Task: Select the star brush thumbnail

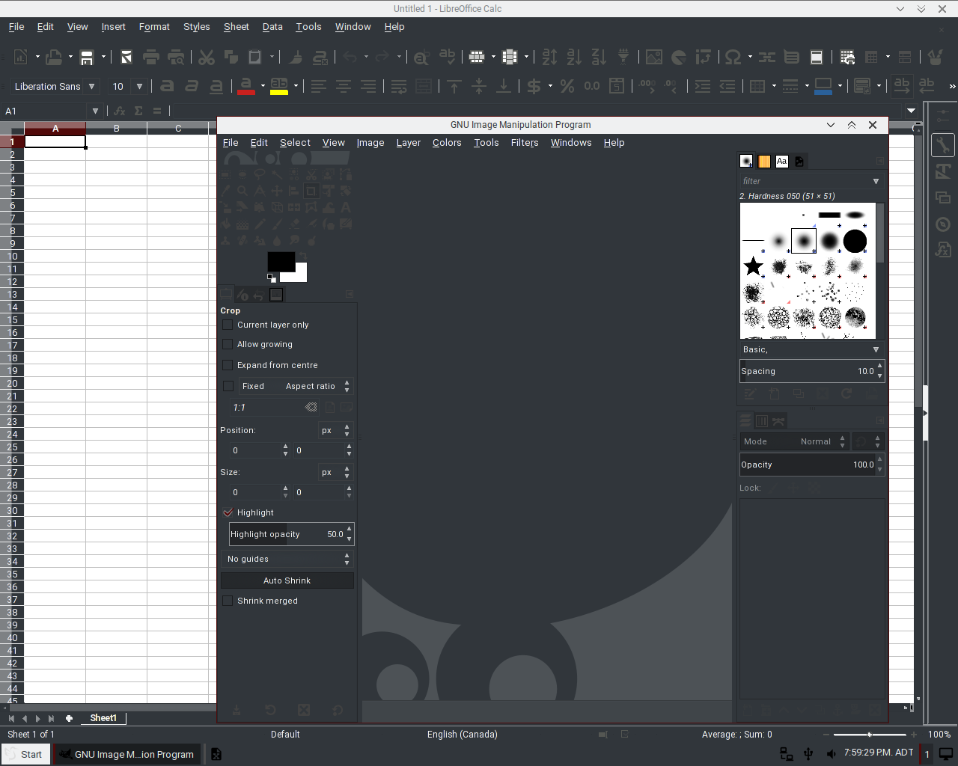Action: click(x=753, y=266)
